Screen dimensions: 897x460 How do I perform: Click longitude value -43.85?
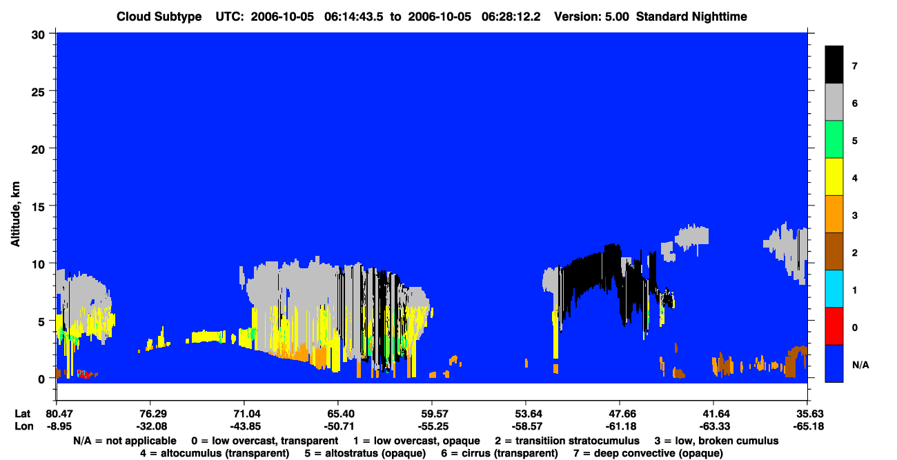point(244,426)
